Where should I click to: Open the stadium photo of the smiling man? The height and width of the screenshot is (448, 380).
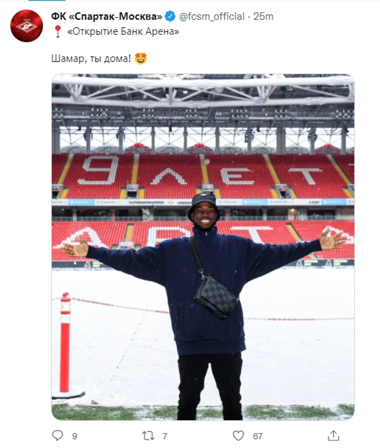(x=203, y=247)
